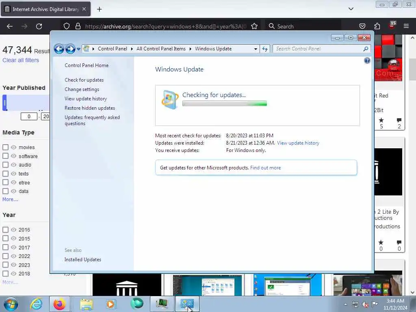The image size is (416, 312).
Task: Open Control Panel Home
Action: coord(87,65)
